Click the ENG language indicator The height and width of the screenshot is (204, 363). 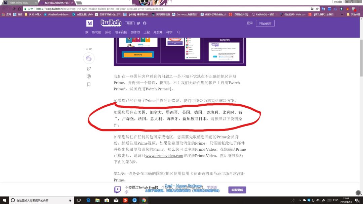(x=336, y=200)
